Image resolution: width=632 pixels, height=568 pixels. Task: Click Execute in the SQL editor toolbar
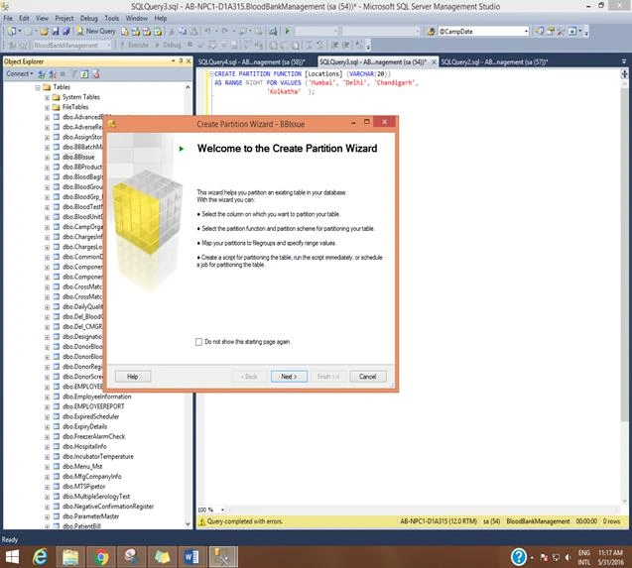[134, 45]
